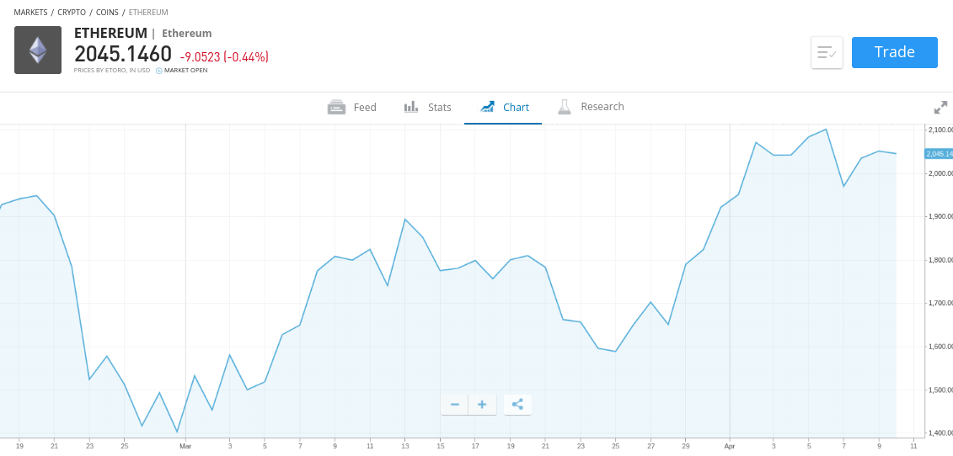Click the 1,400.00 price axis label
This screenshot has width=953, height=456.
[x=940, y=433]
